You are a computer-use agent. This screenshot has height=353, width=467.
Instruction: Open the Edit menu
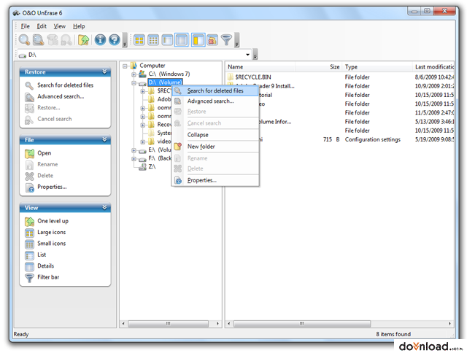pyautogui.click(x=42, y=26)
